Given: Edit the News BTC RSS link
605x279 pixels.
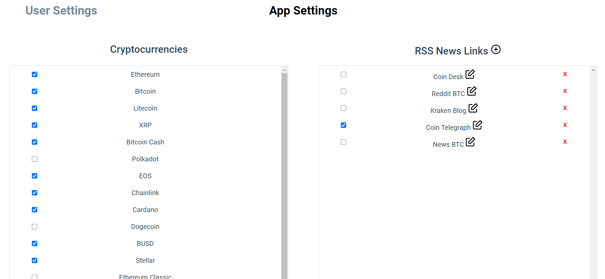Looking at the screenshot, I should click(x=471, y=142).
